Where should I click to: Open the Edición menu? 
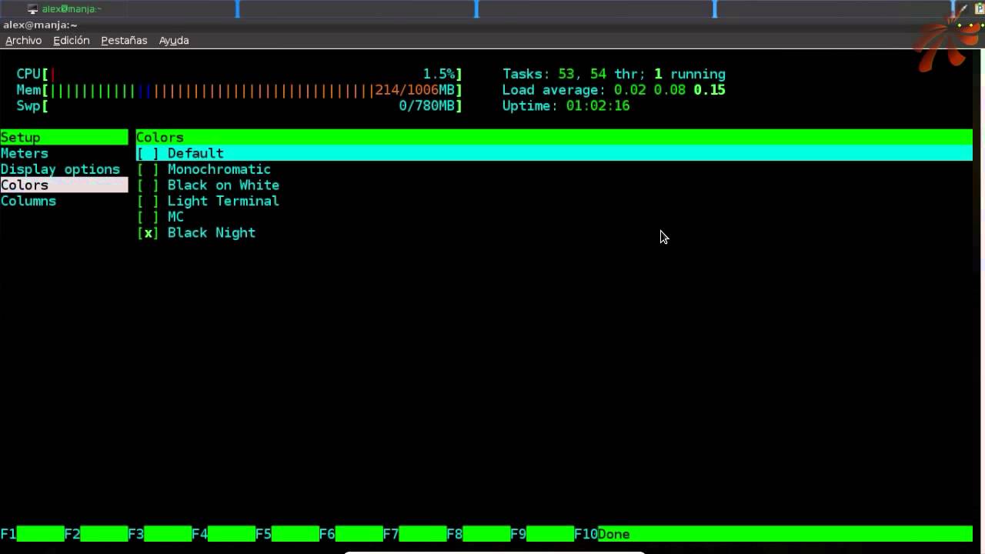tap(71, 40)
